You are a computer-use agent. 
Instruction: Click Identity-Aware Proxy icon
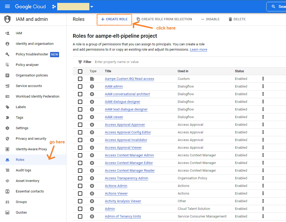(x=7, y=149)
